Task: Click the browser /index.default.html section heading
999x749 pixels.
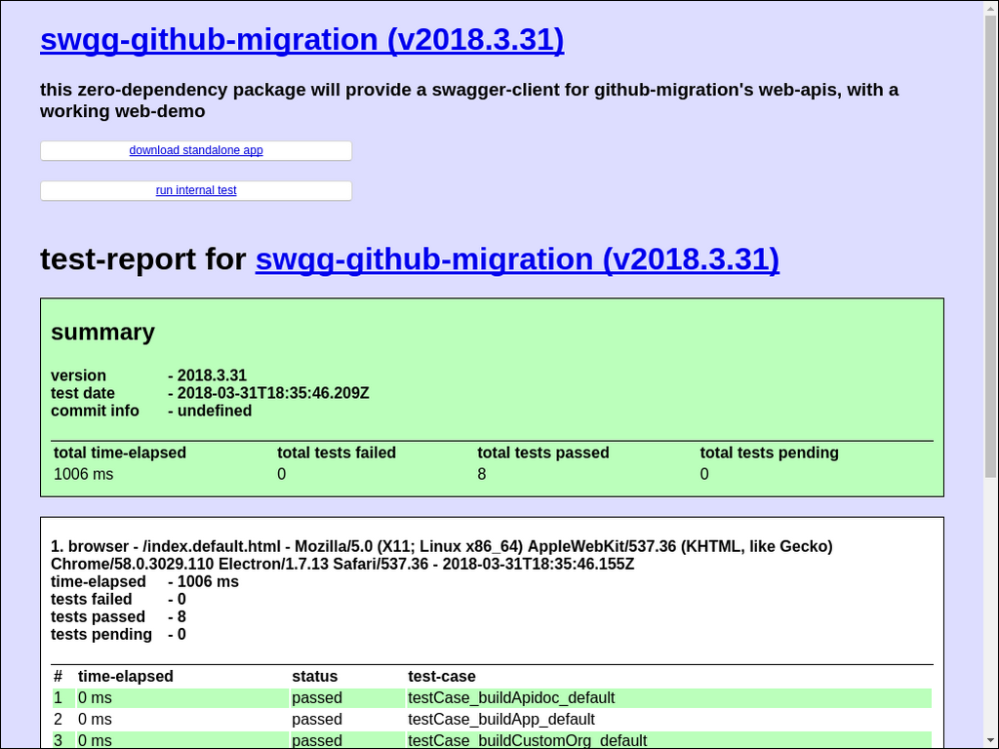Action: click(442, 555)
